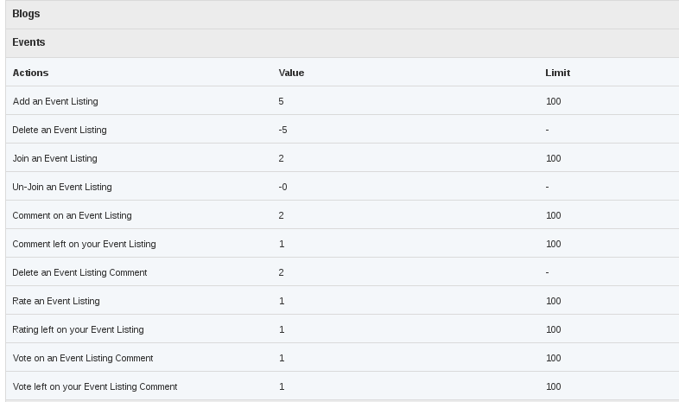Click 'Rating left on your Event Listing'

tap(78, 329)
